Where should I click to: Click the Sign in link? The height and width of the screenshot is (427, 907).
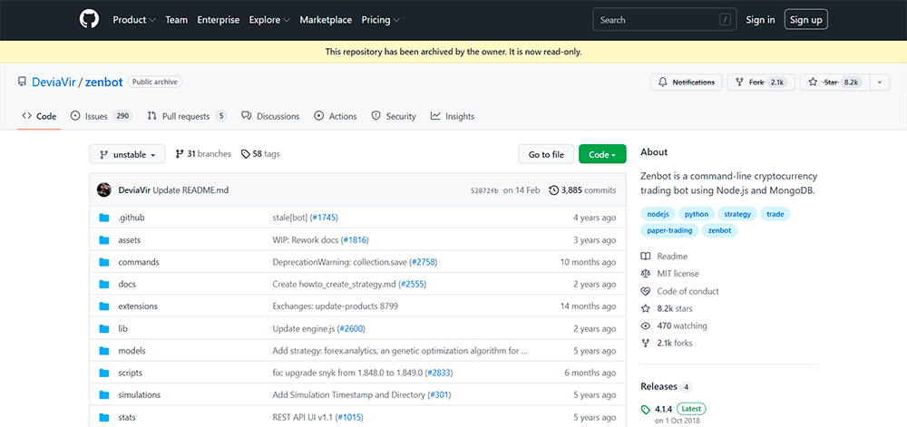pos(760,20)
